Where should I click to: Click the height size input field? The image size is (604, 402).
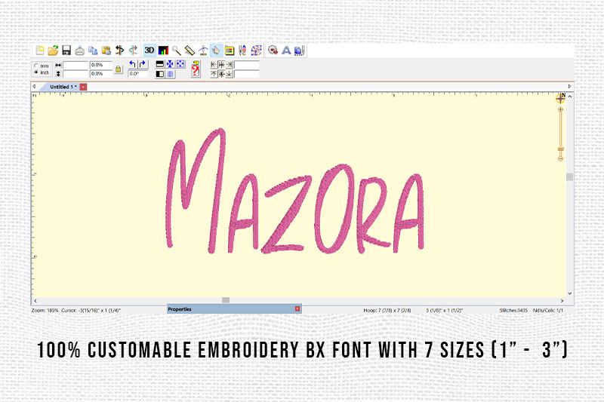[76, 73]
